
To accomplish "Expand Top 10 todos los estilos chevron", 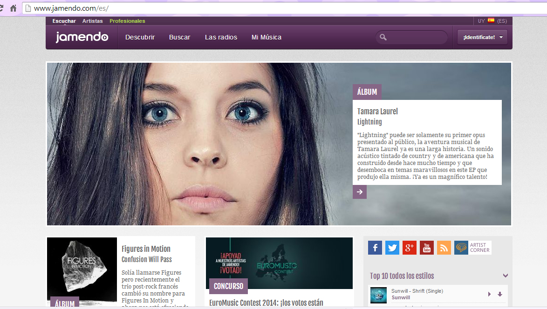I will [x=505, y=276].
